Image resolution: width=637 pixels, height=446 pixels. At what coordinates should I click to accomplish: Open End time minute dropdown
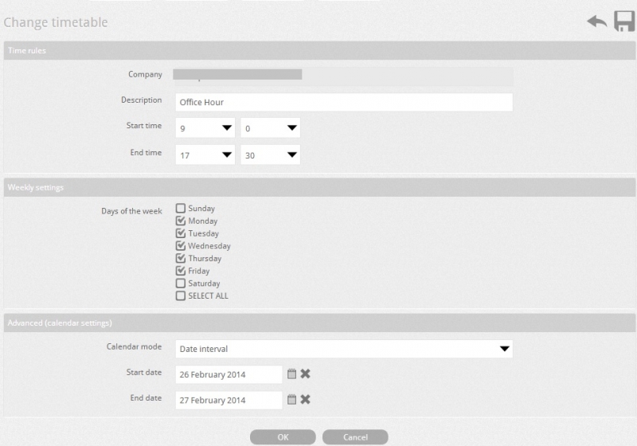point(270,155)
